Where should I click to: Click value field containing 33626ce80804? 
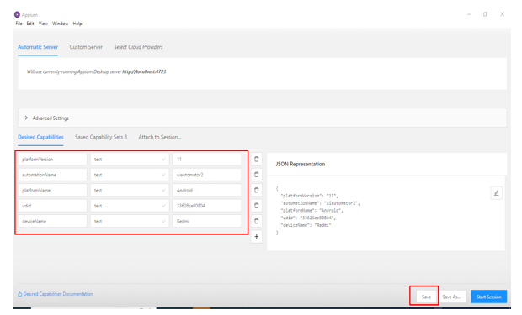(207, 206)
